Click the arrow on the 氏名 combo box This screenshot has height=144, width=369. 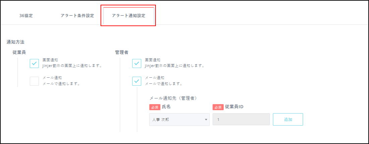(205, 120)
